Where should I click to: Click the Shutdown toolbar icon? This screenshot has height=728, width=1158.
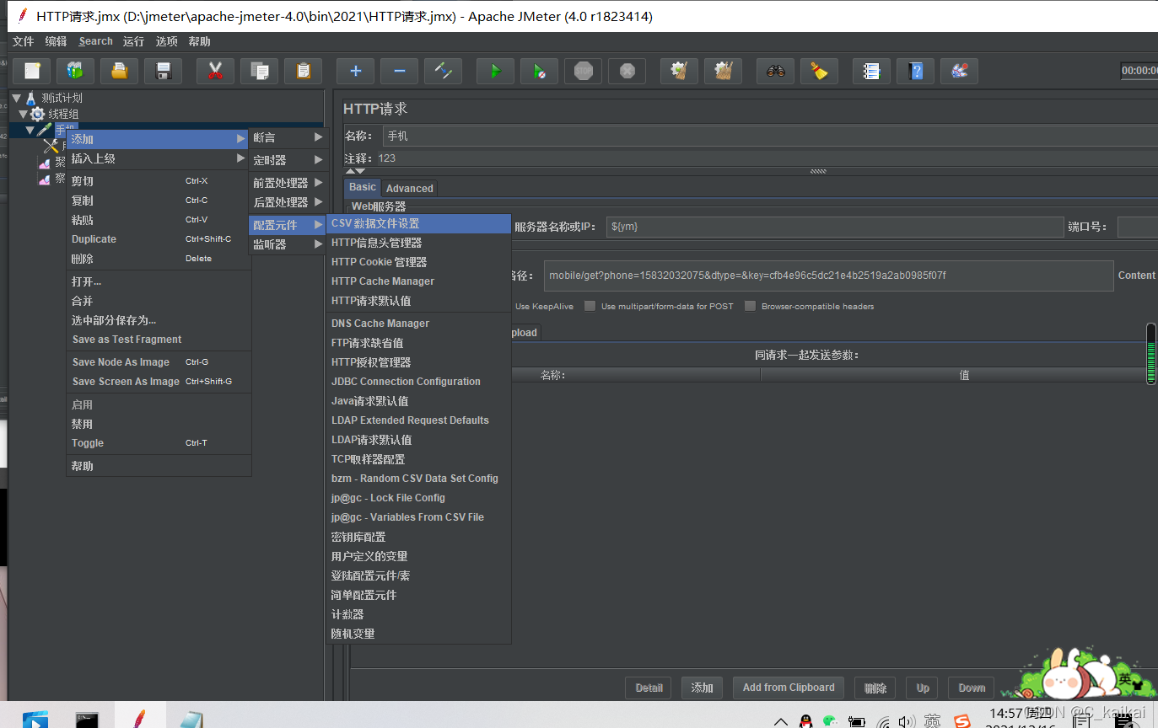point(627,71)
